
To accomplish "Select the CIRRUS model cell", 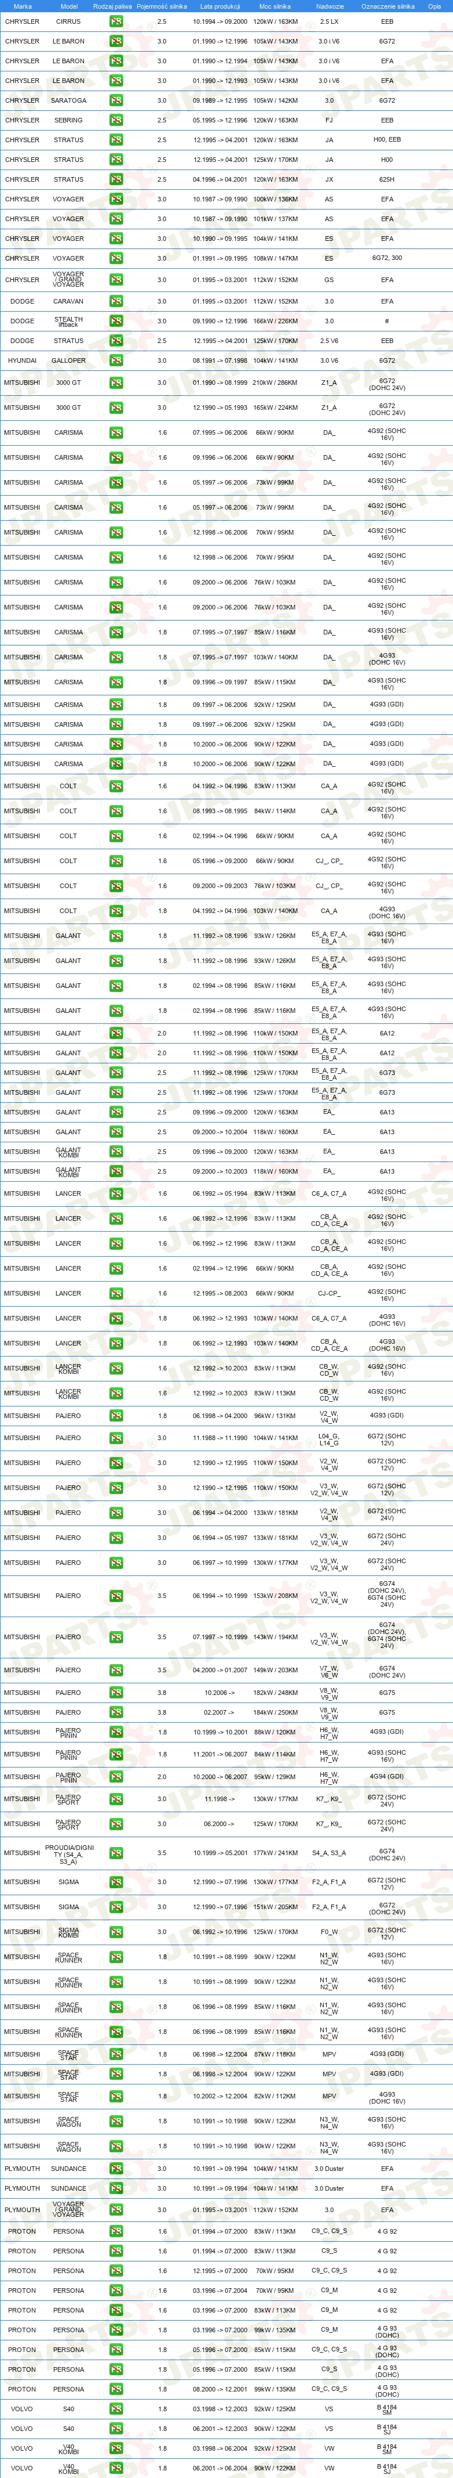I will coord(68,21).
